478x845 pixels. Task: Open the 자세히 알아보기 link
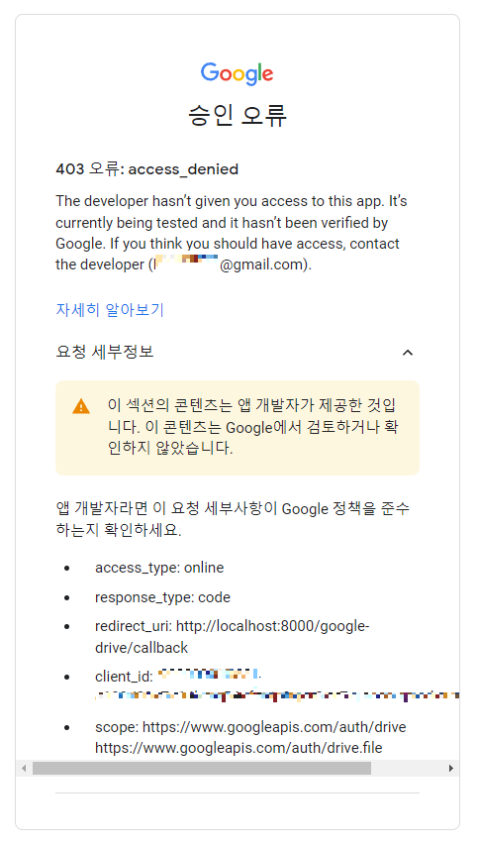click(x=110, y=310)
